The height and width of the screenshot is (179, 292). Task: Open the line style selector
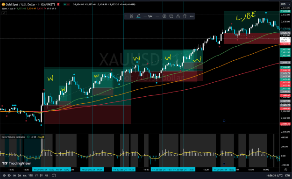coord(157,16)
